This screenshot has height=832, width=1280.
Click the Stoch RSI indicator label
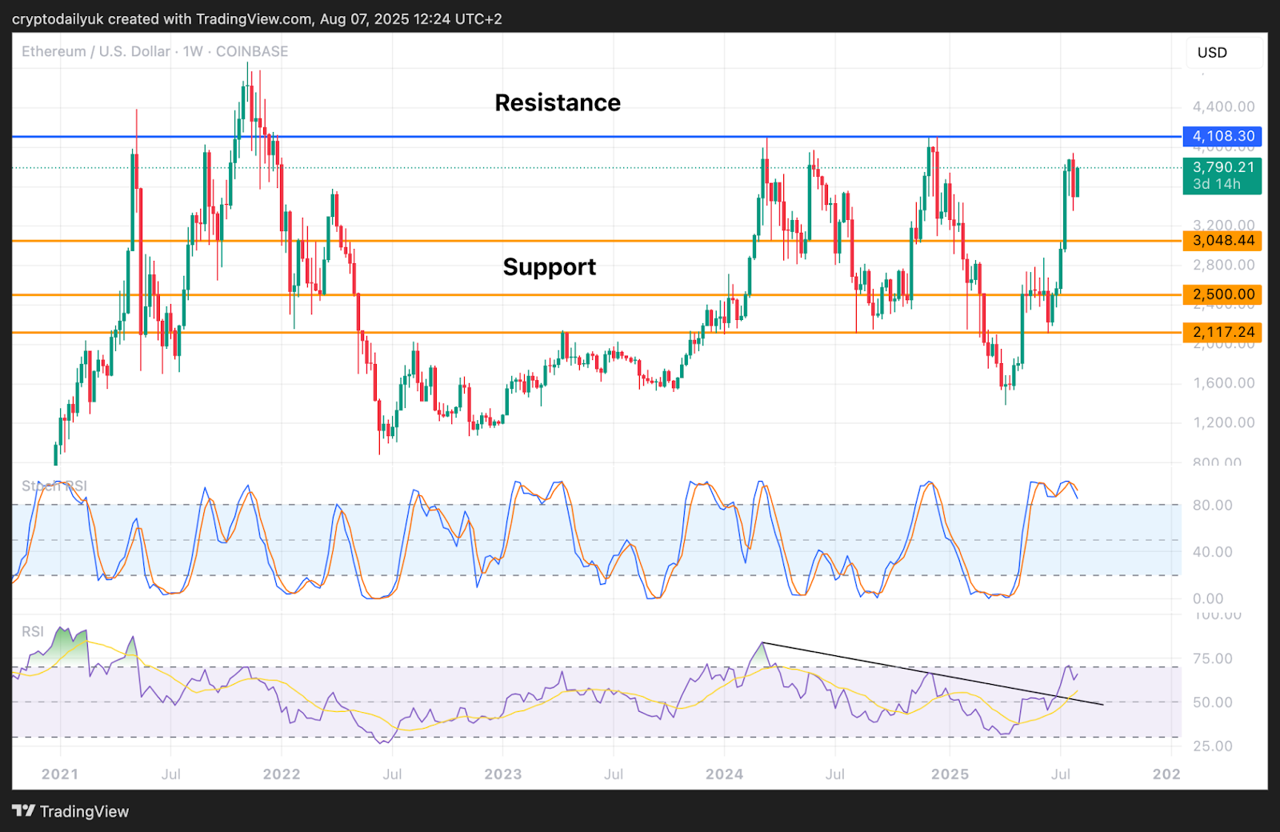[x=54, y=486]
